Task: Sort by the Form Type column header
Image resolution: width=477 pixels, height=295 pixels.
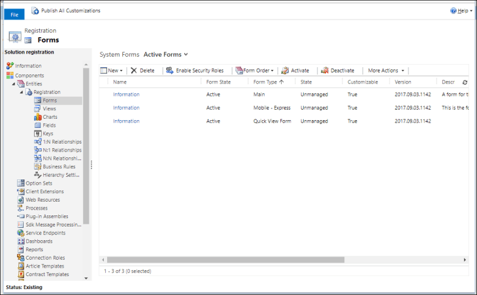Action: pyautogui.click(x=265, y=82)
